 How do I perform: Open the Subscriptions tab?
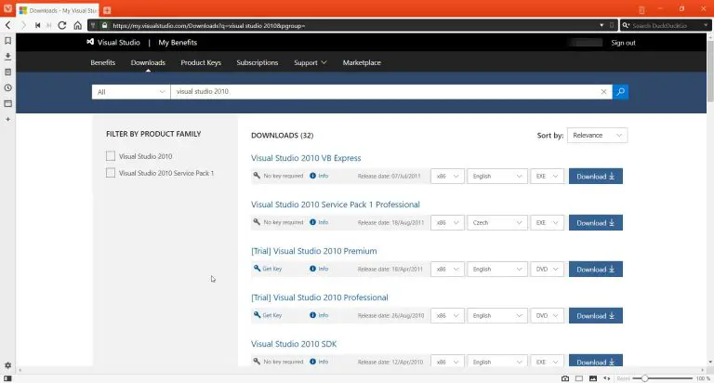[x=258, y=63]
